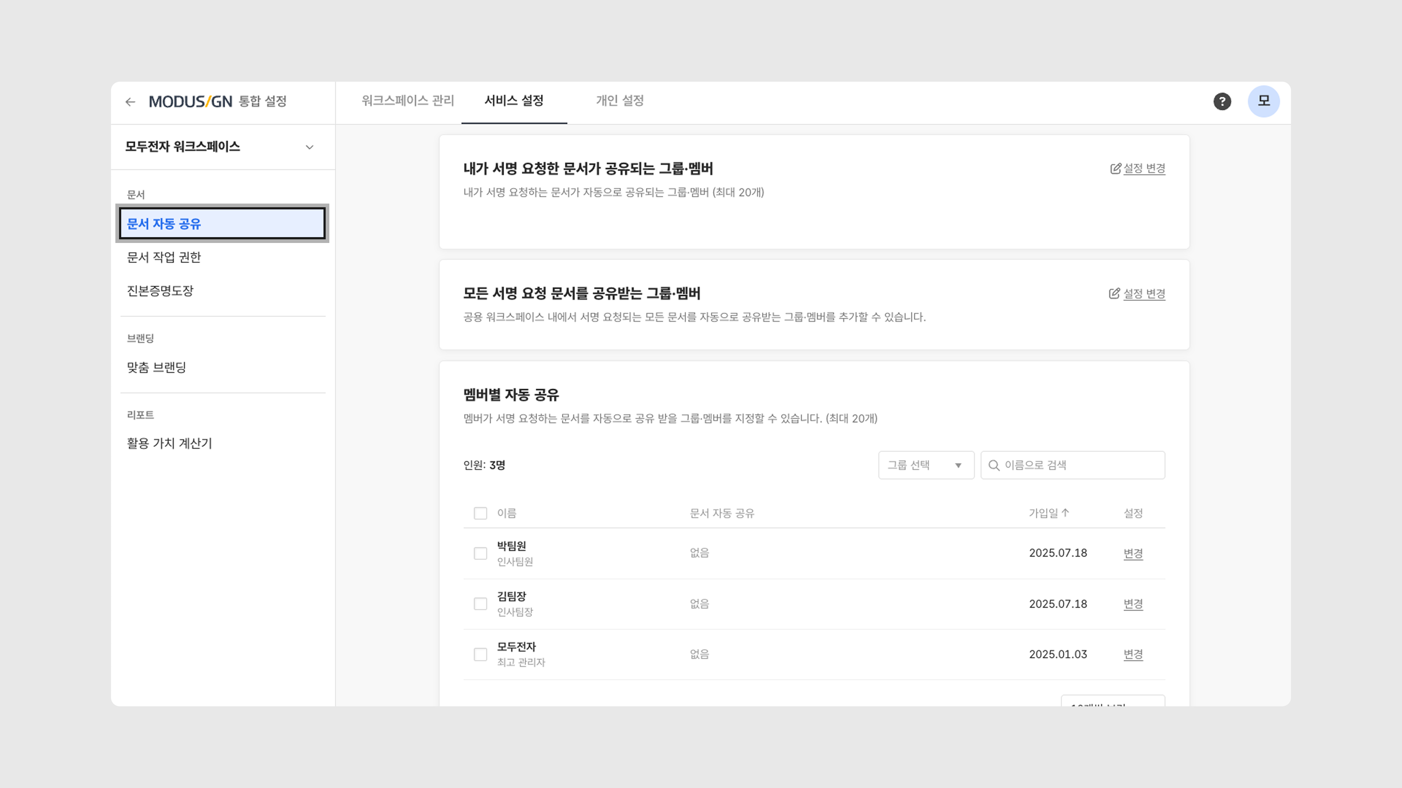
Task: Check the select-all checkbox in header
Action: click(480, 513)
